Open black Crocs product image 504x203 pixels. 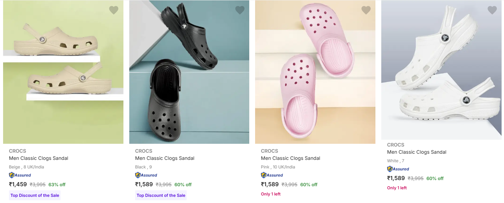189,72
